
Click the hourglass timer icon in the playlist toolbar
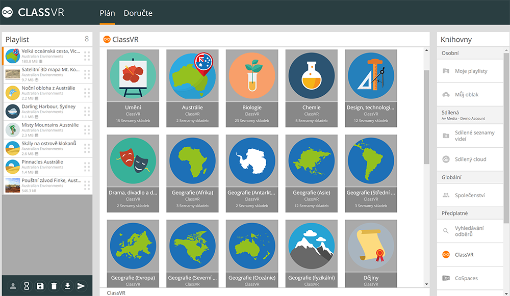pyautogui.click(x=27, y=286)
